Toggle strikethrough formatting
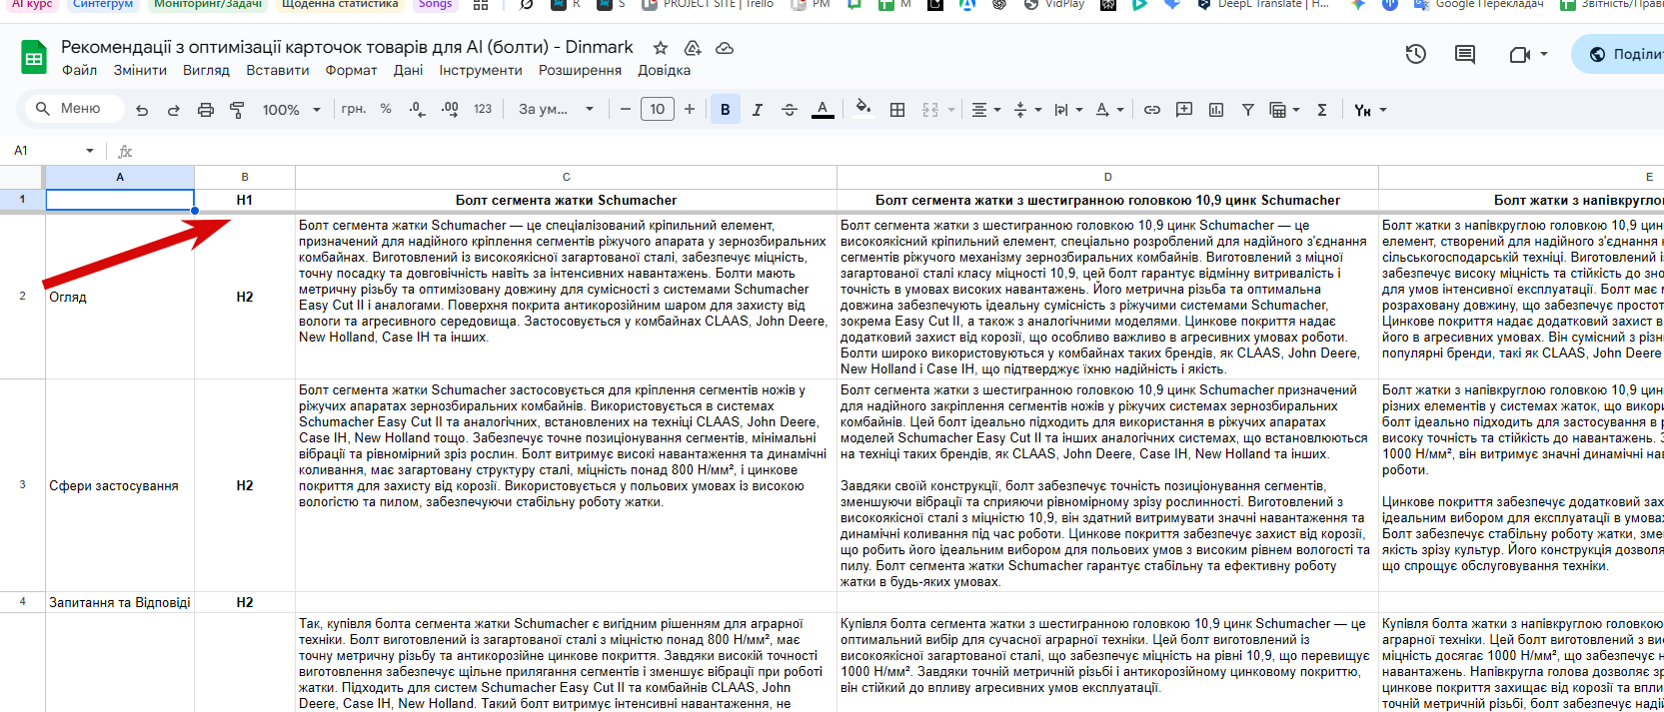The width and height of the screenshot is (1664, 712). coord(790,110)
